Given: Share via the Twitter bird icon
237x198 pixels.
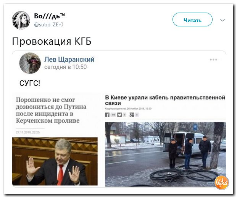Looking at the screenshot, I should pyautogui.click(x=119, y=115).
